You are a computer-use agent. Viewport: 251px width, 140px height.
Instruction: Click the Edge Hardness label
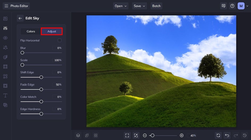point(30,109)
